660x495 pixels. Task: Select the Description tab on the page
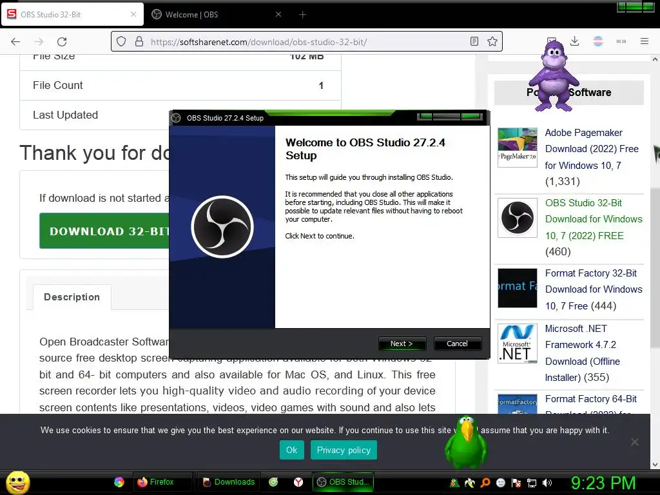[72, 297]
